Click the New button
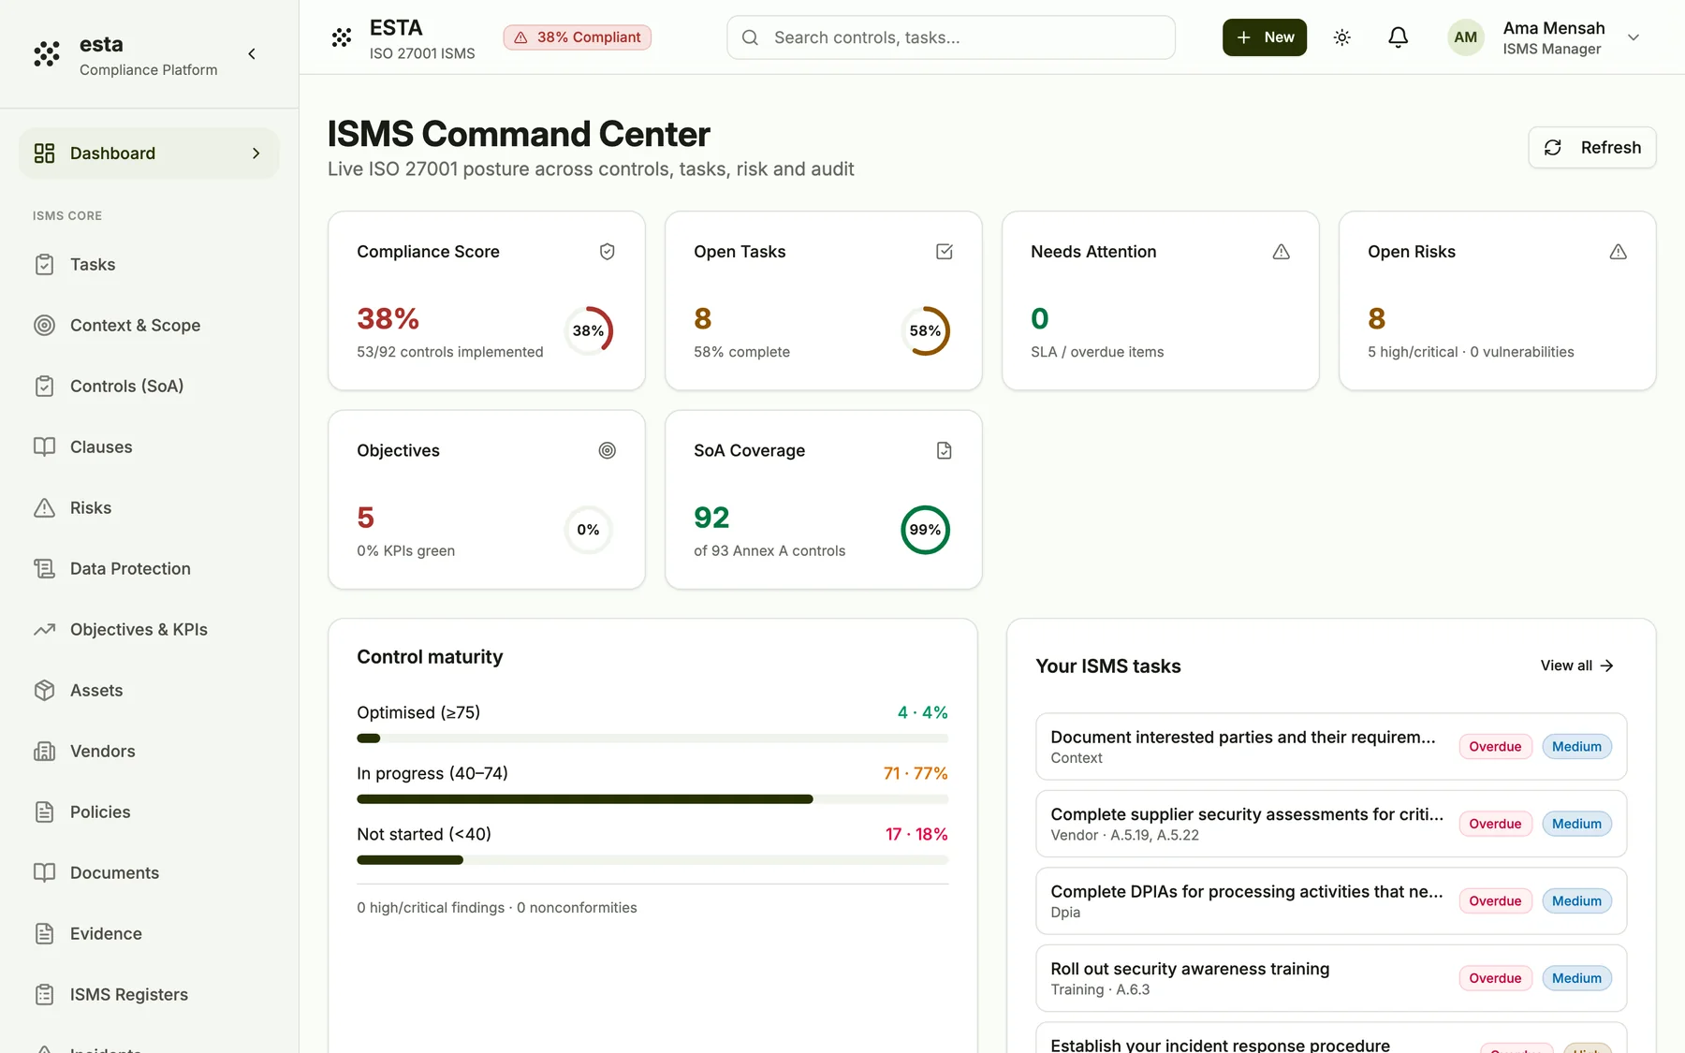This screenshot has width=1685, height=1053. [1264, 37]
